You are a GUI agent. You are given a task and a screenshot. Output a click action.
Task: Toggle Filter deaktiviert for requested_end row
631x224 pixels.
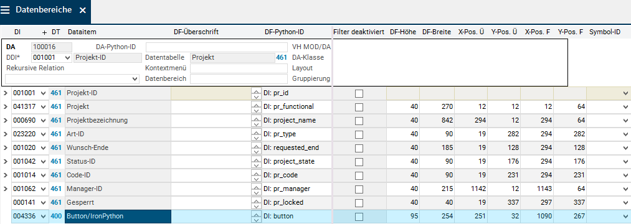(359, 148)
